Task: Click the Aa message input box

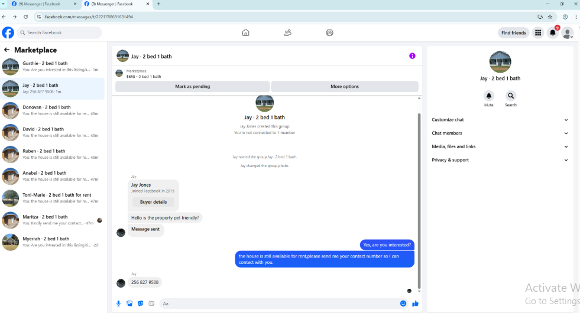Action: pyautogui.click(x=279, y=304)
